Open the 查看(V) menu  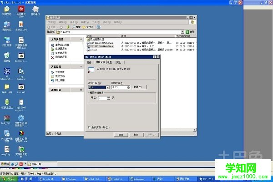(74, 22)
